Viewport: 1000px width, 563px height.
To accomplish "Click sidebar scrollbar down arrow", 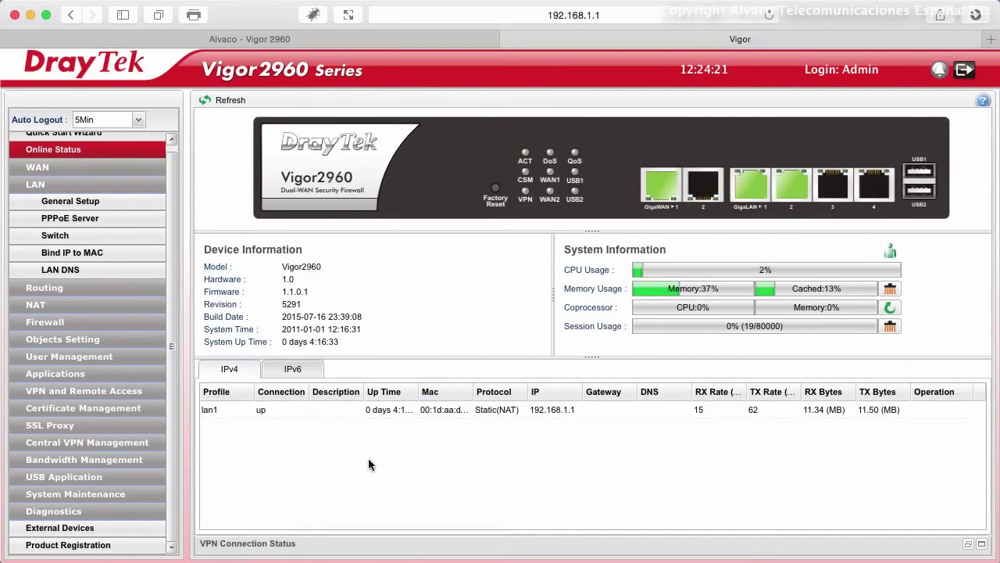I will tap(172, 548).
